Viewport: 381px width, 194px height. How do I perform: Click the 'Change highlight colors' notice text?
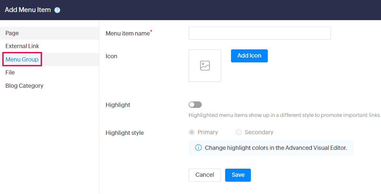tap(276, 148)
